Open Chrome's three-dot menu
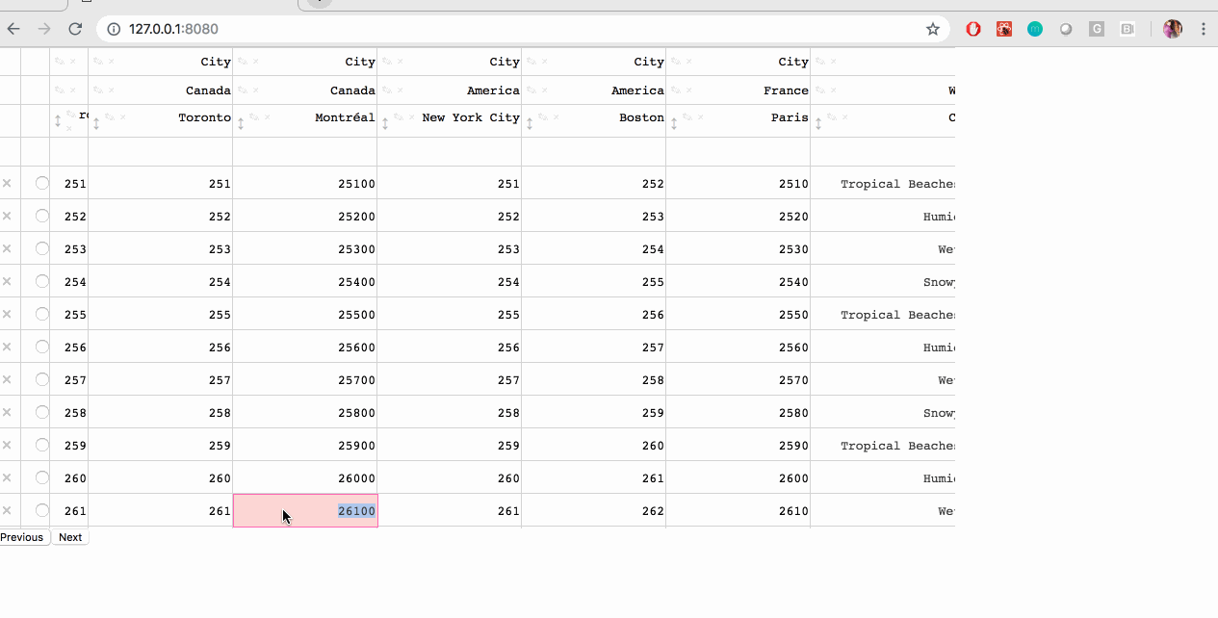Image resolution: width=1218 pixels, height=618 pixels. [x=1204, y=29]
